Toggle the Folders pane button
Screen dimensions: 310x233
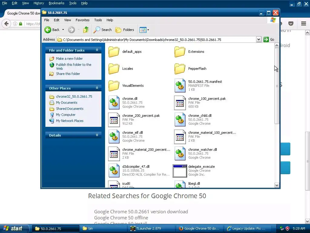tap(124, 30)
